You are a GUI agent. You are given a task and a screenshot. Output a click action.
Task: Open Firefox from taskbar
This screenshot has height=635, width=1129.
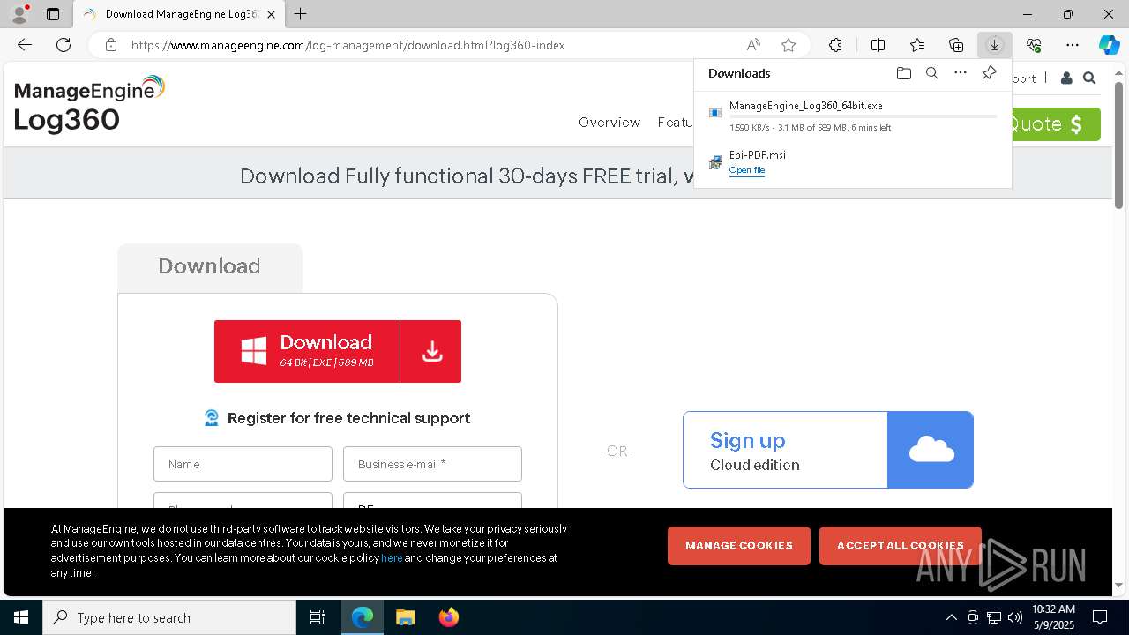click(x=448, y=617)
